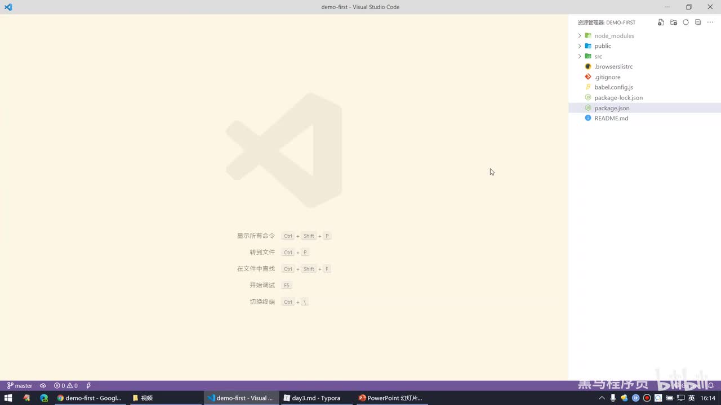721x405 pixels.
Task: Open the notifications bell in status bar
Action: pos(711,386)
